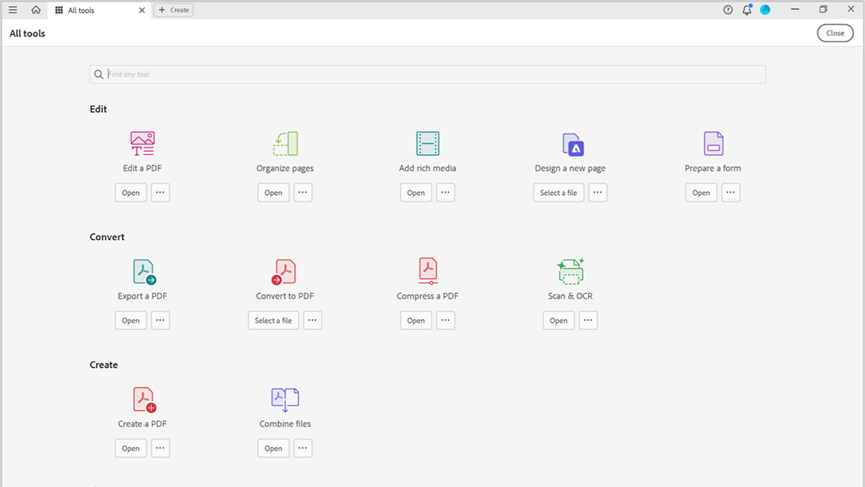Open the Prepare a form tool icon
The height and width of the screenshot is (487, 865).
pos(712,143)
